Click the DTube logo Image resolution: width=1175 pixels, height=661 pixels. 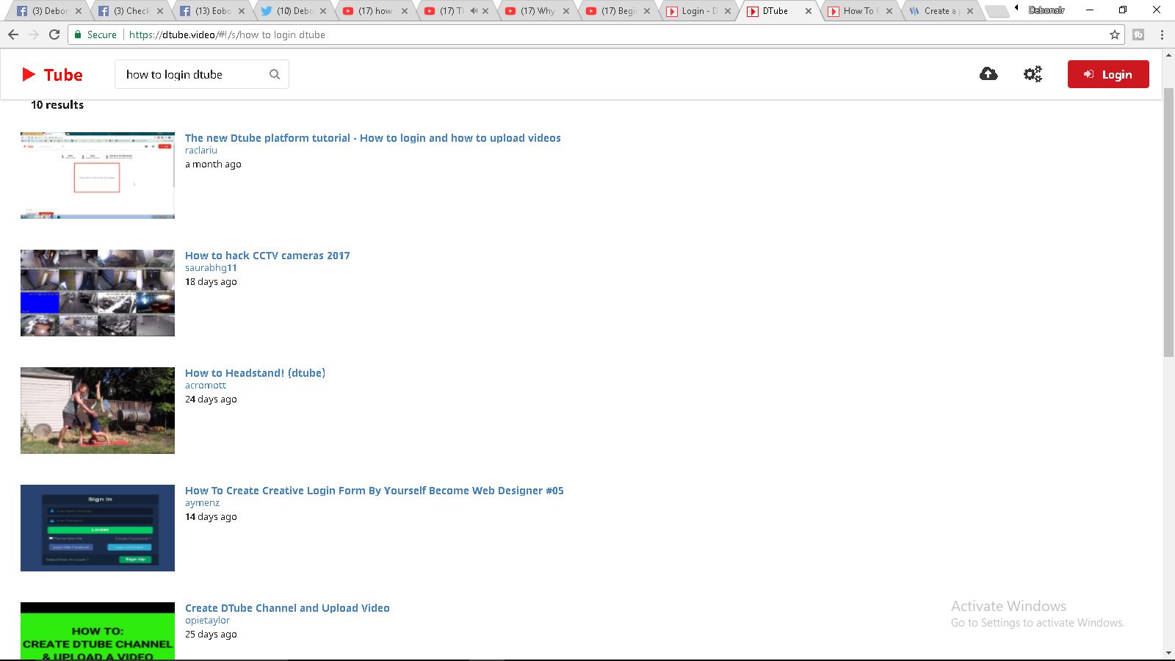(x=52, y=75)
